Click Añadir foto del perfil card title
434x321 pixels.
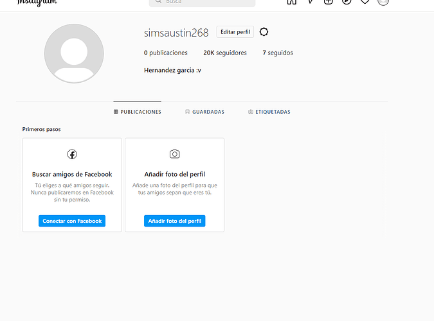coord(175,174)
